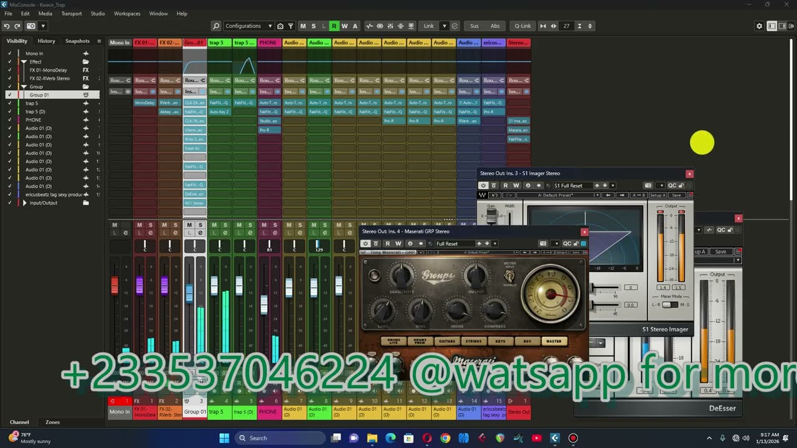Click the reduce channel width arrows icon
This screenshot has height=448, width=797.
click(x=543, y=26)
